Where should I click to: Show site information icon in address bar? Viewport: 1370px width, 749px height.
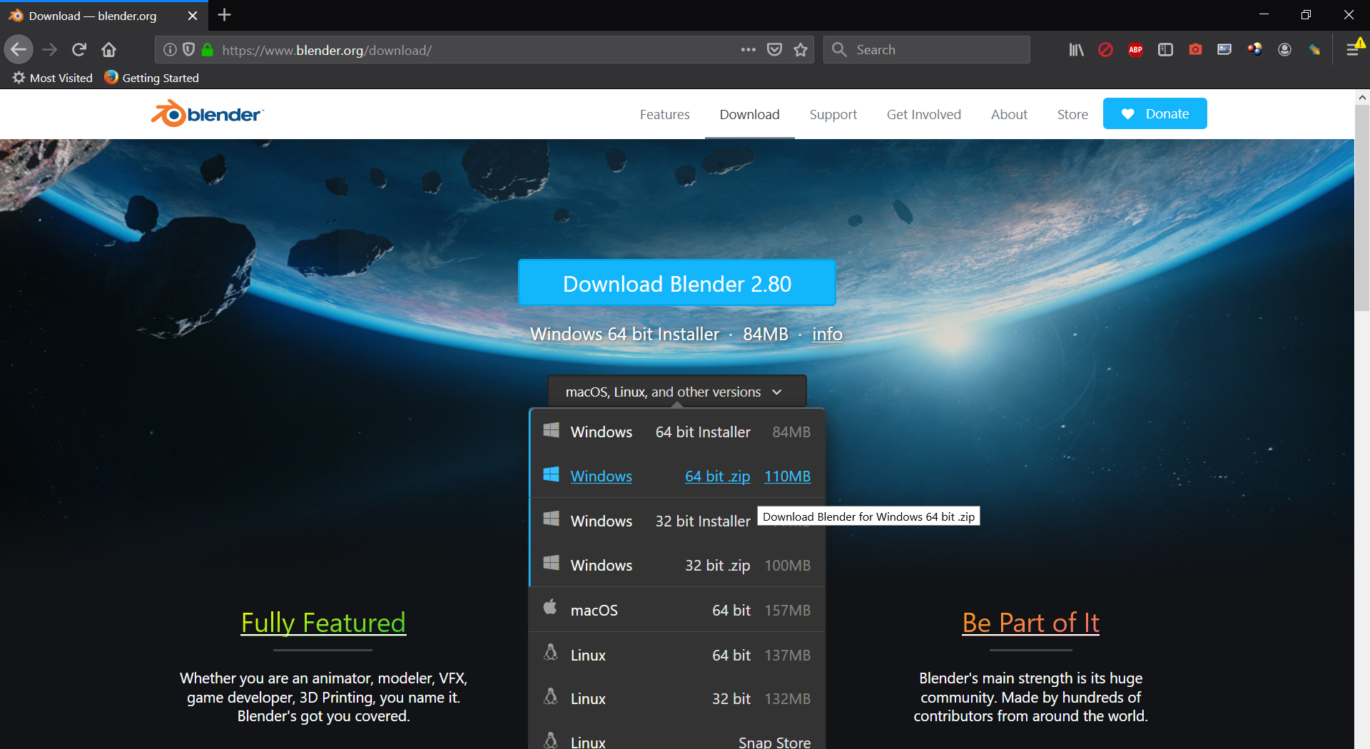click(170, 50)
